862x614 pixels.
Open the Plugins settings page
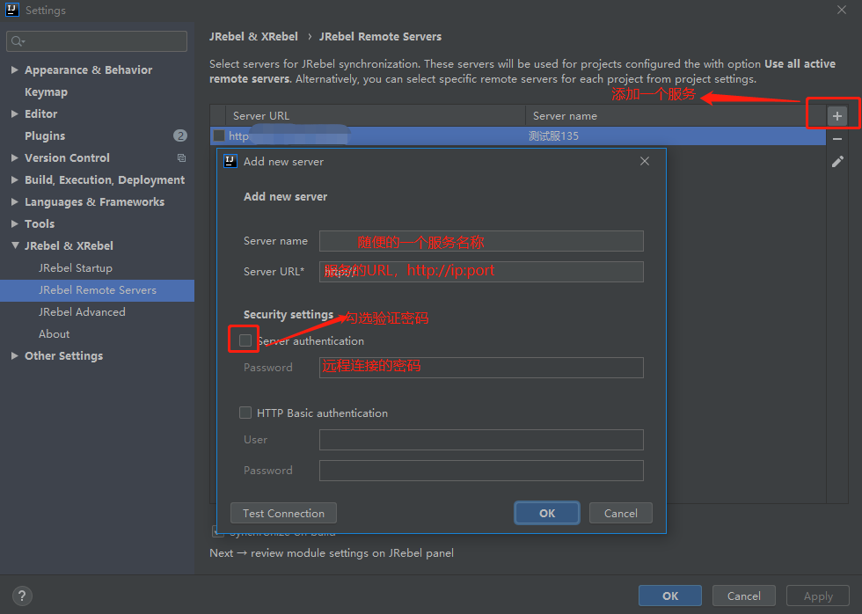(45, 135)
